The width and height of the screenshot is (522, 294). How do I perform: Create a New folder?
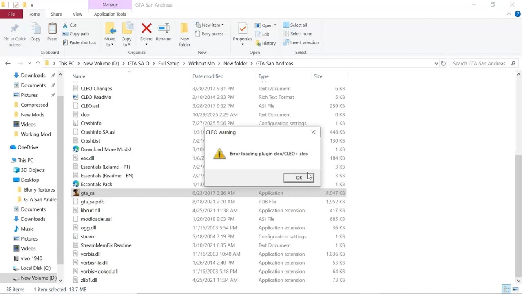tap(185, 34)
